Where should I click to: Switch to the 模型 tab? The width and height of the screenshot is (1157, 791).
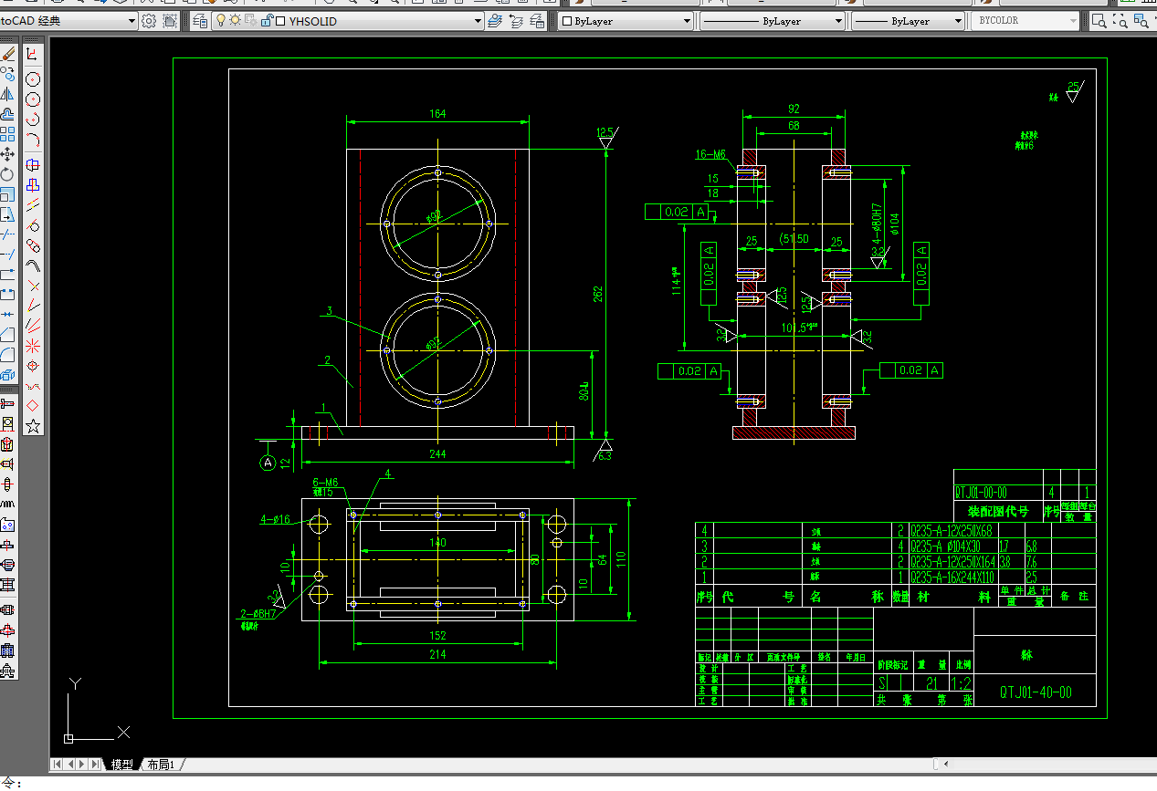click(121, 764)
